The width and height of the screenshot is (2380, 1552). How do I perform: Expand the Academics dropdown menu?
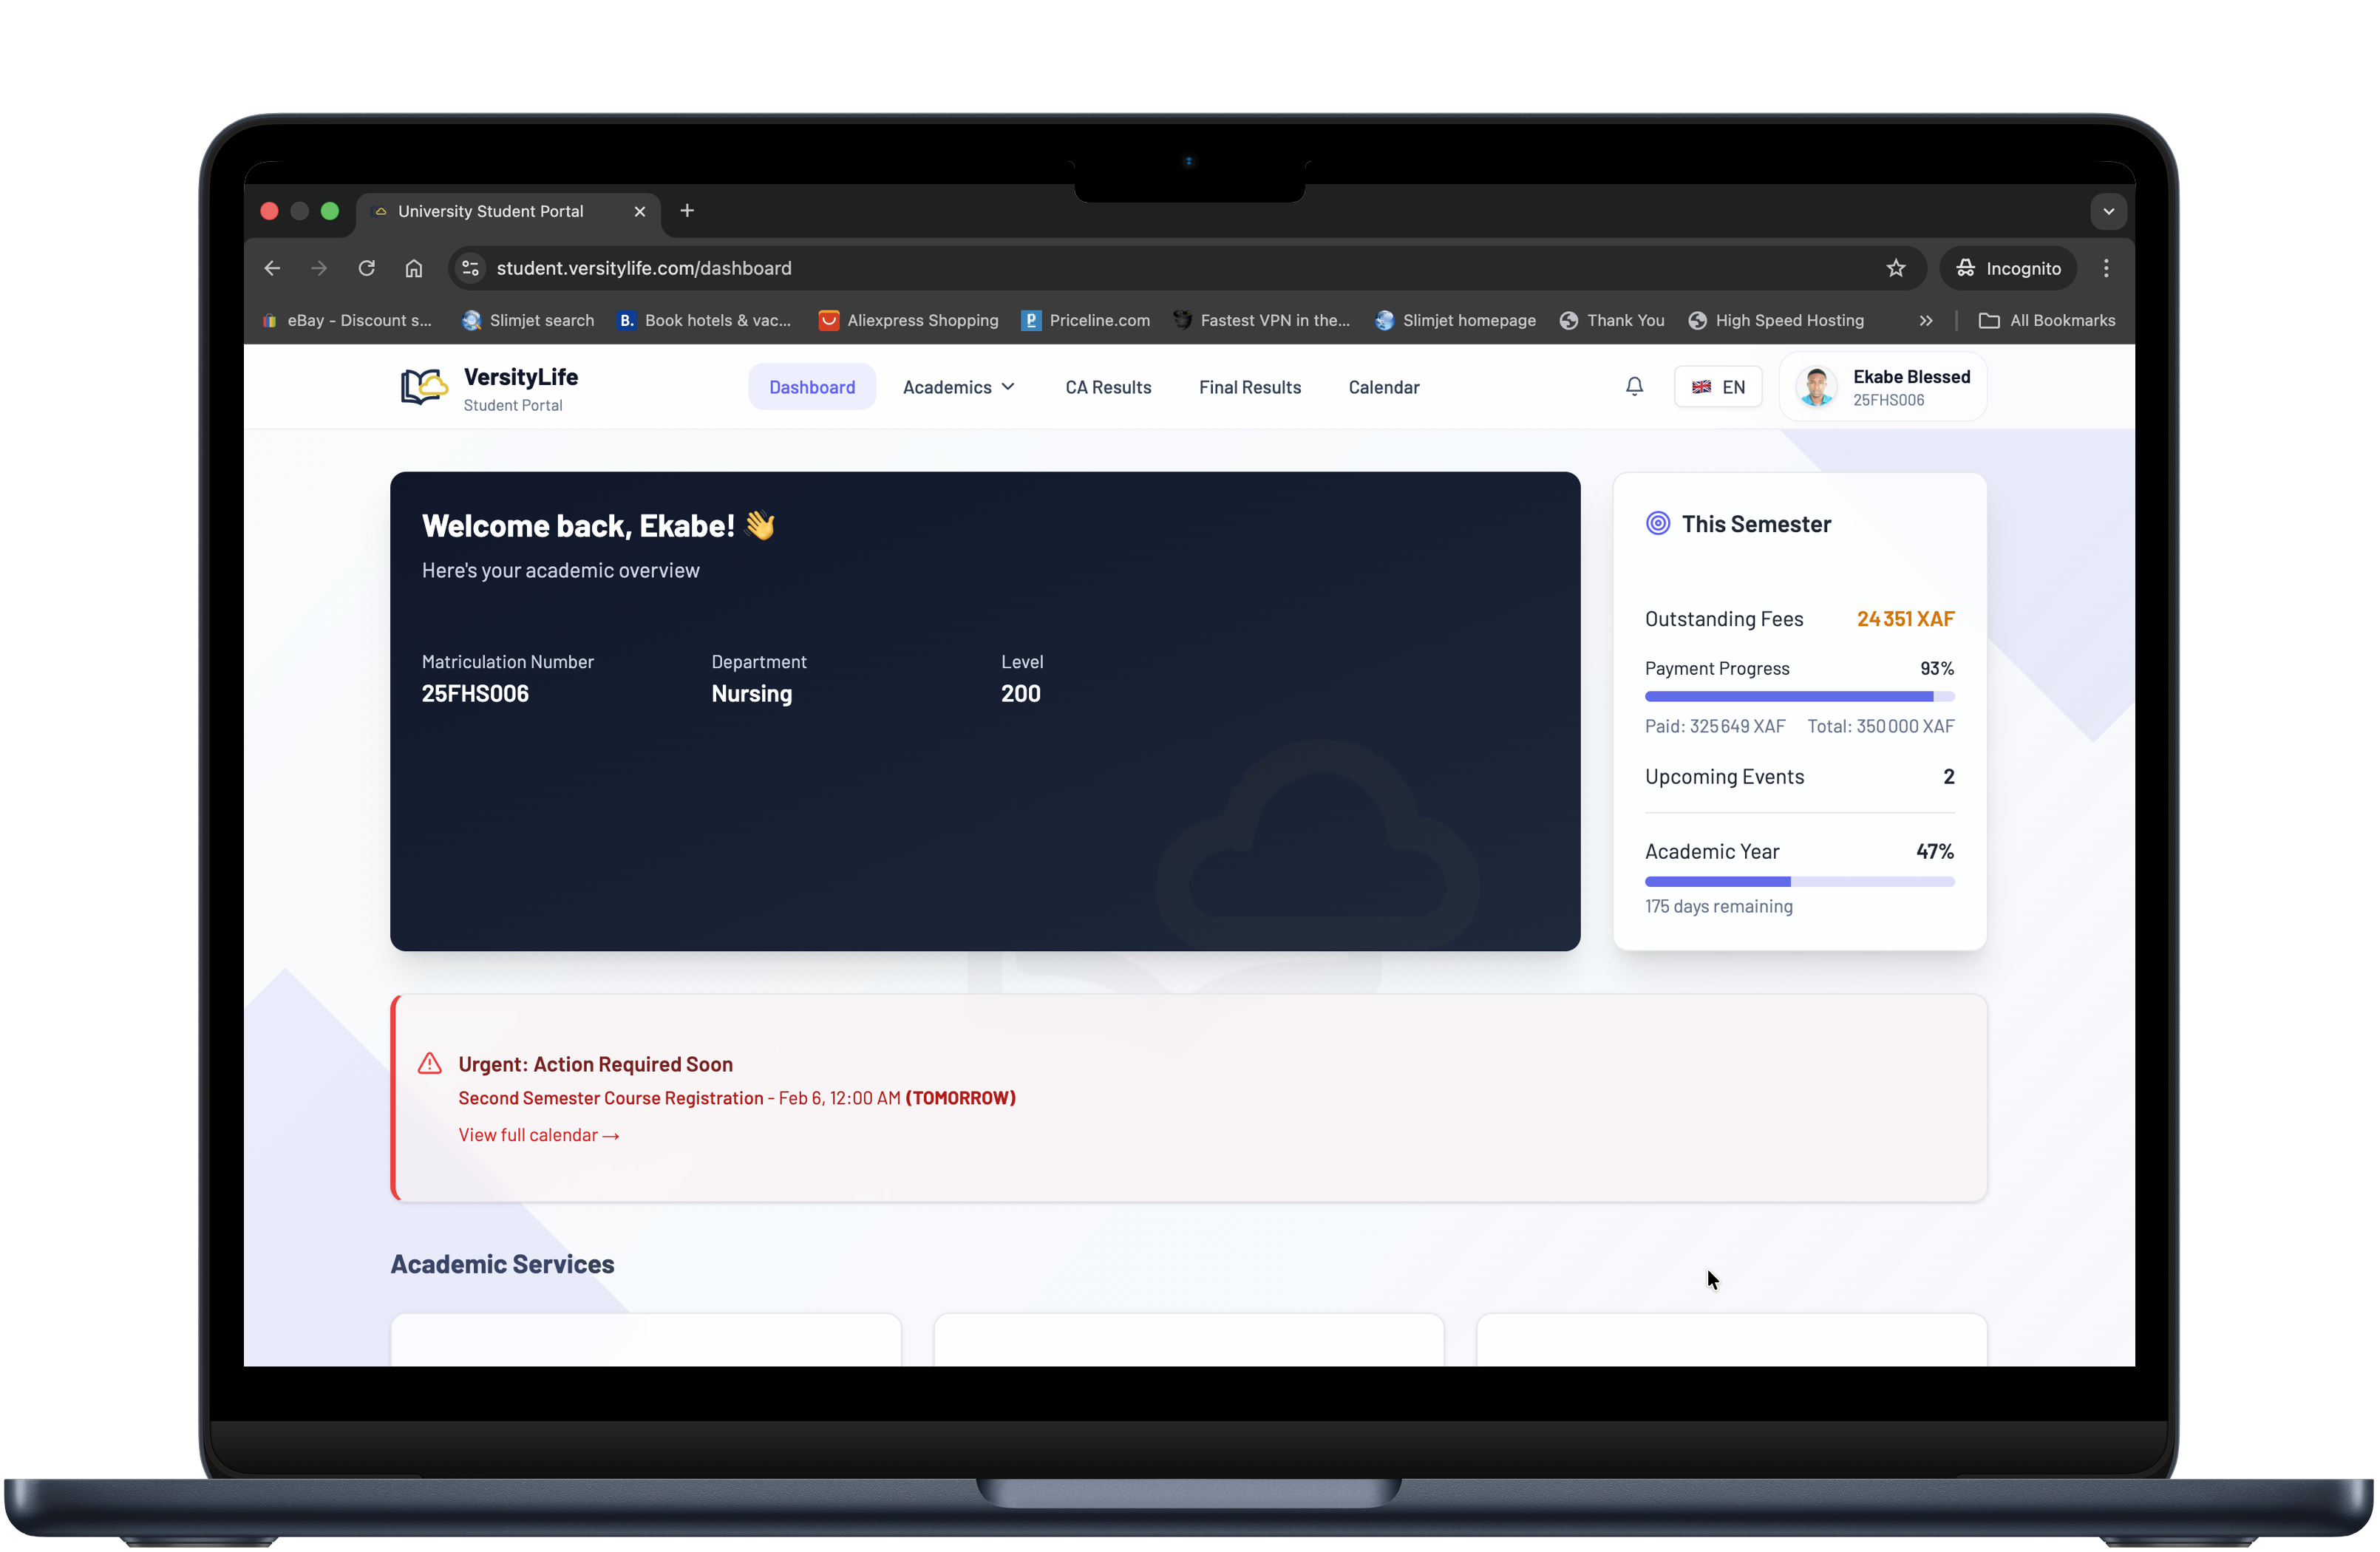[957, 387]
